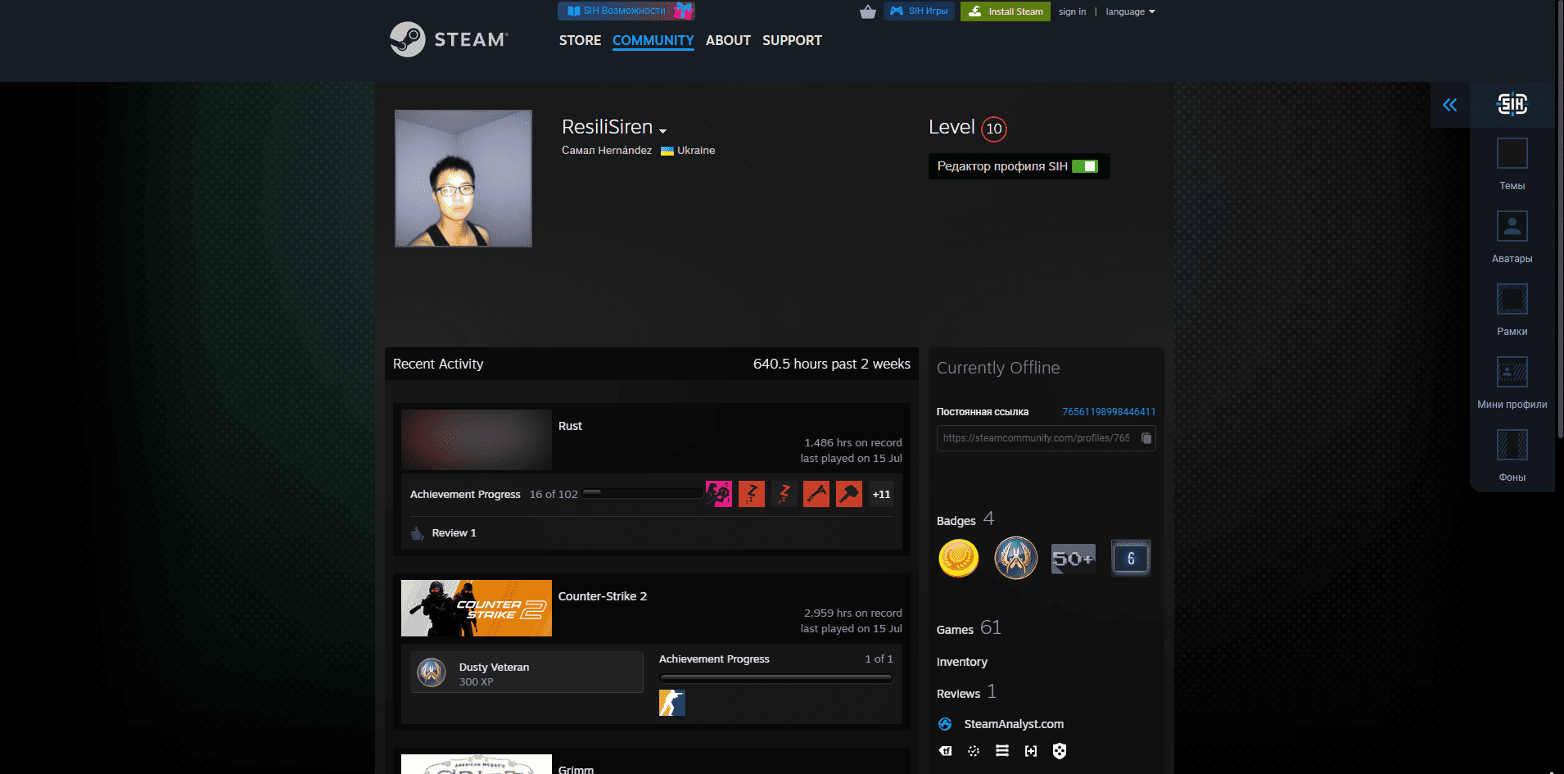This screenshot has width=1564, height=774.
Task: Open Rust game title link
Action: [x=570, y=426]
